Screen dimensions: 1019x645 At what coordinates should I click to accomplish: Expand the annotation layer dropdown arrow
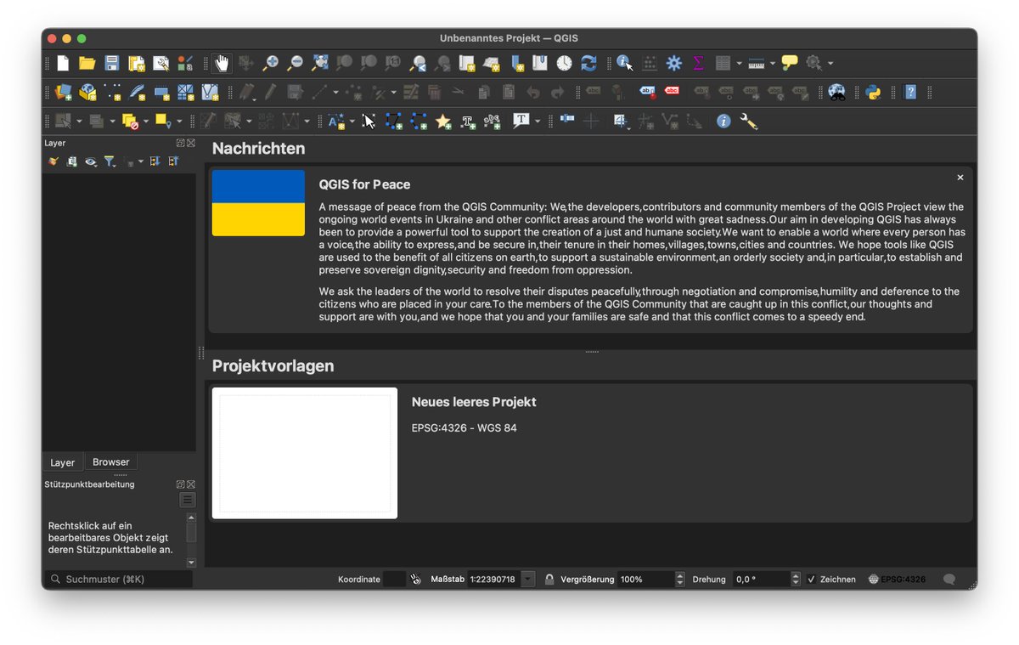pyautogui.click(x=352, y=122)
